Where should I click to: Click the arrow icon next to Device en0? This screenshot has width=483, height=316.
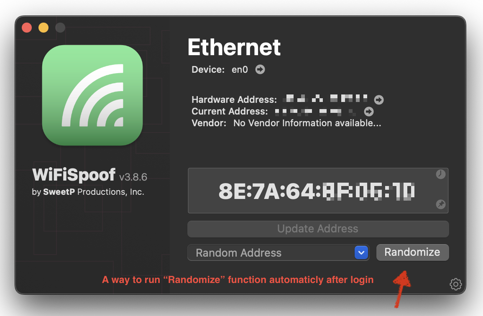[x=260, y=69]
